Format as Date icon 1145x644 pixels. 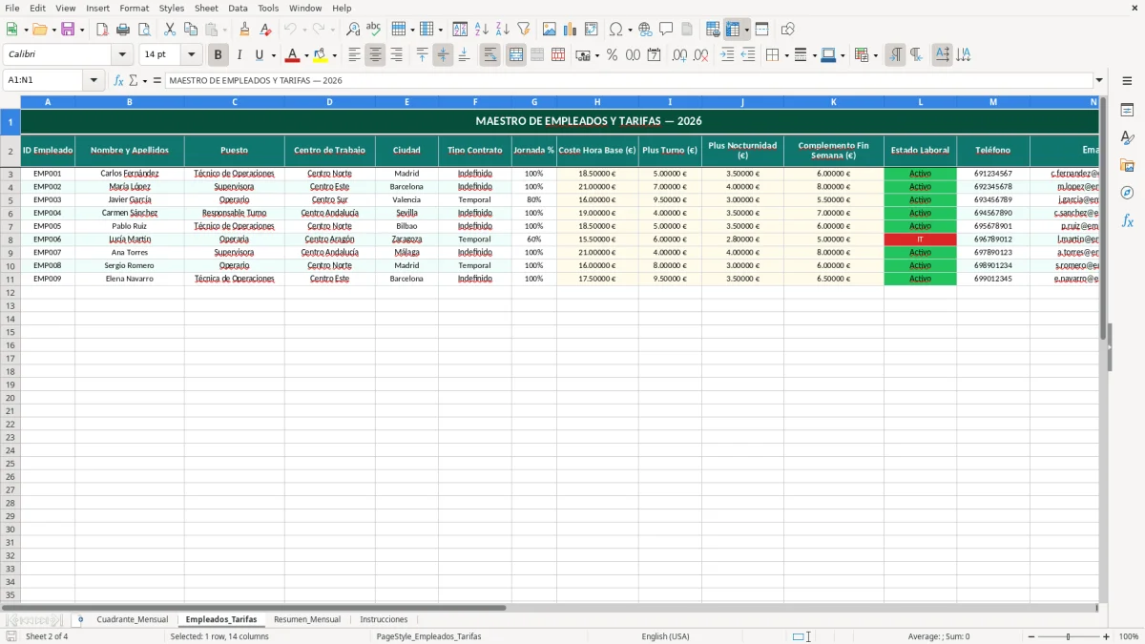[x=655, y=55]
